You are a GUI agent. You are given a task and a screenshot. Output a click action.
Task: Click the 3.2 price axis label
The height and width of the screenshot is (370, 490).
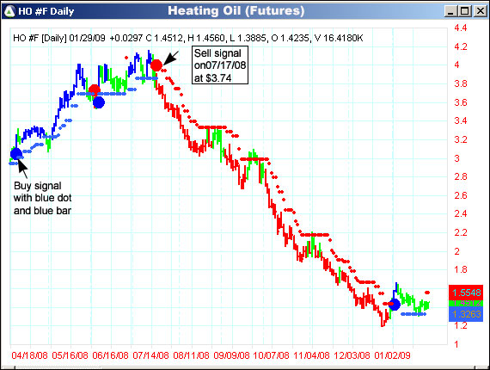460,139
